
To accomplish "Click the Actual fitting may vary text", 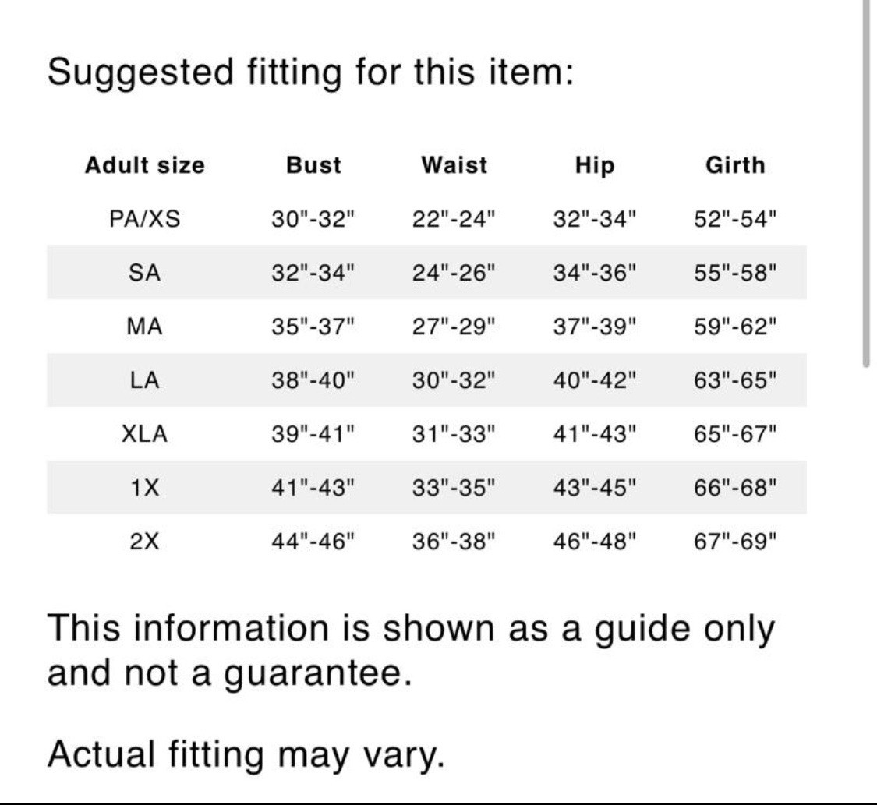I will [x=246, y=754].
